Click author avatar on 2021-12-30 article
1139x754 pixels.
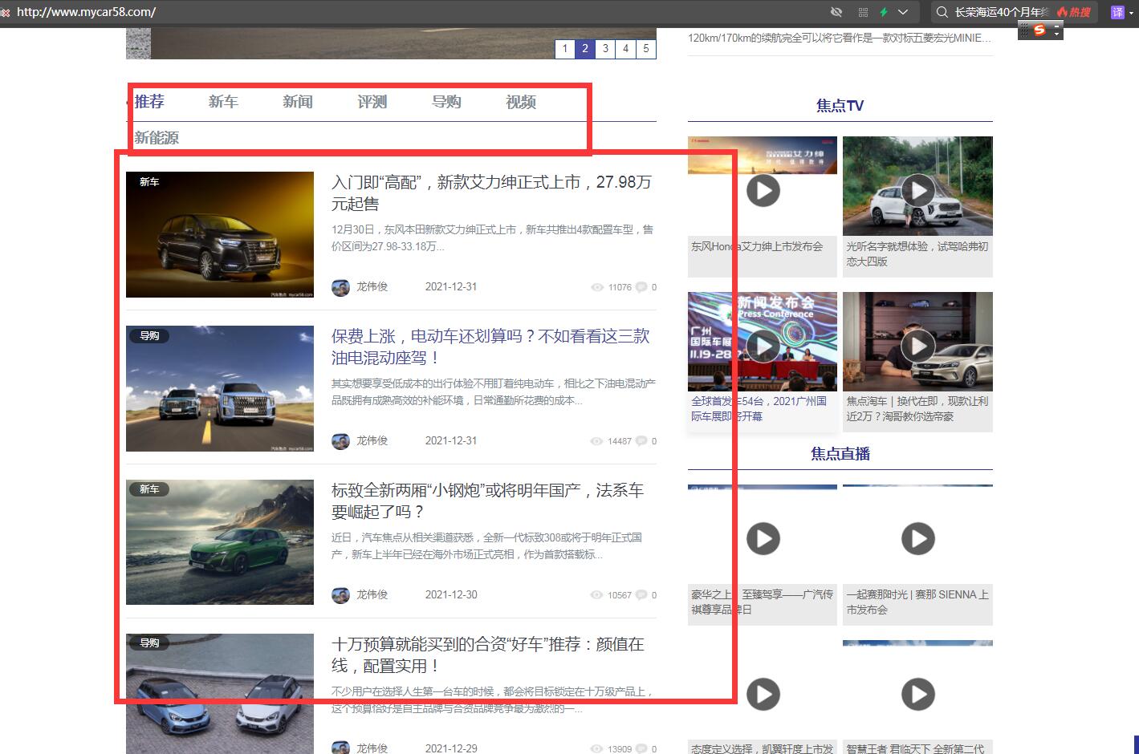point(340,595)
